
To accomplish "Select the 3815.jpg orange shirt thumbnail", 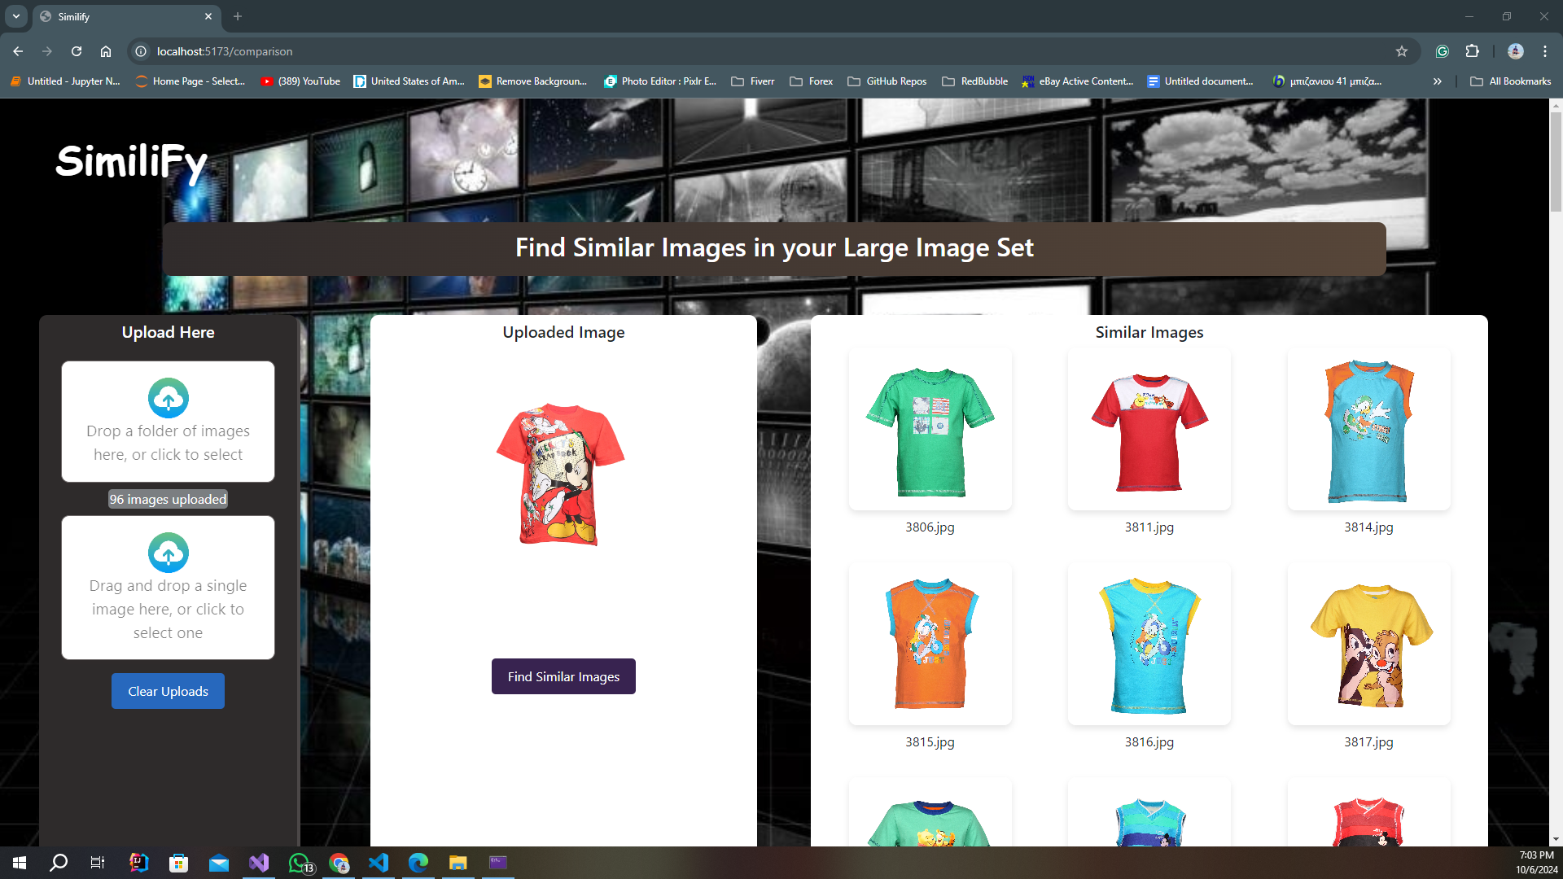I will 930,644.
